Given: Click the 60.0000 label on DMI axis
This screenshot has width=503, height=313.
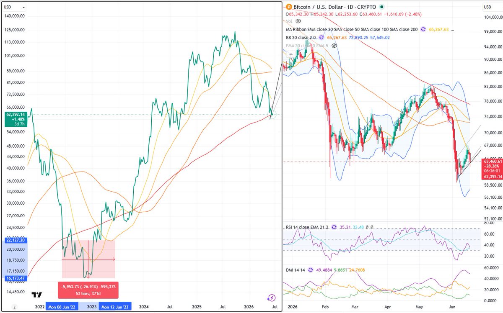Looking at the screenshot, I should (x=491, y=268).
